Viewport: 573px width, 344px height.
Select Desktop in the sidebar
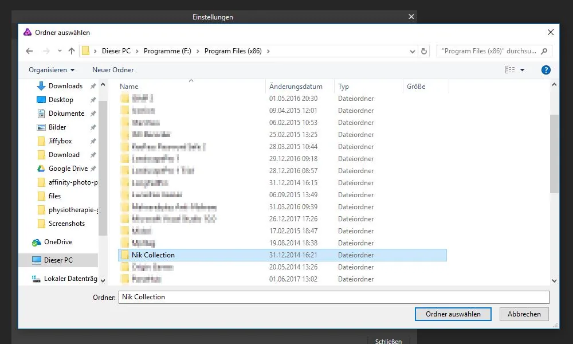coord(61,100)
